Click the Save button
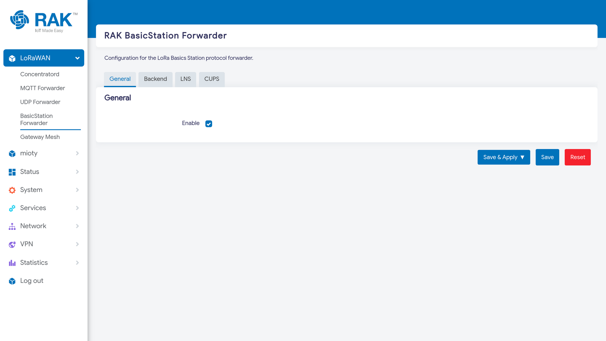The image size is (606, 341). click(x=547, y=157)
